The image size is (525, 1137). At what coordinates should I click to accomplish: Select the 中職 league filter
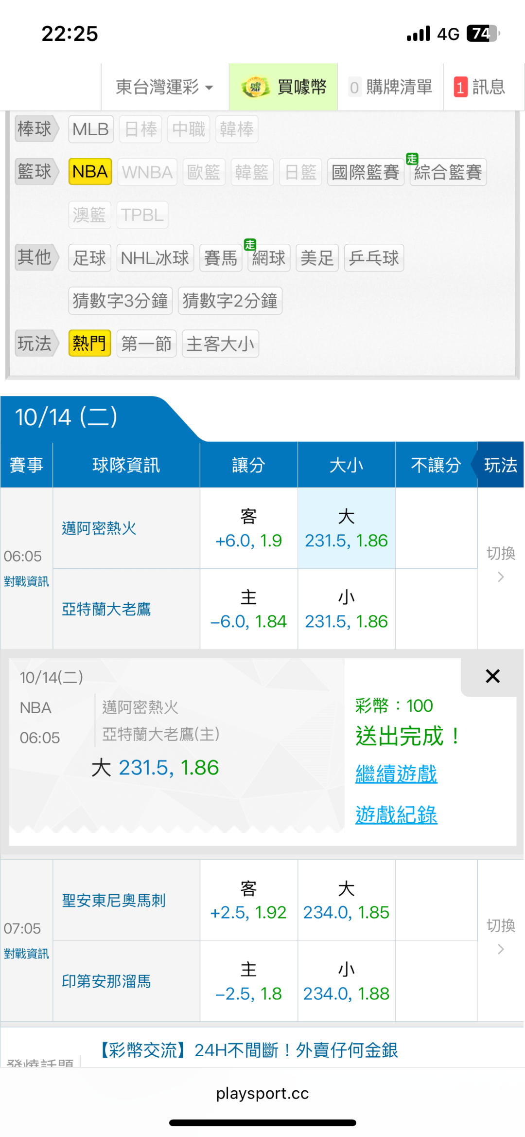[189, 129]
